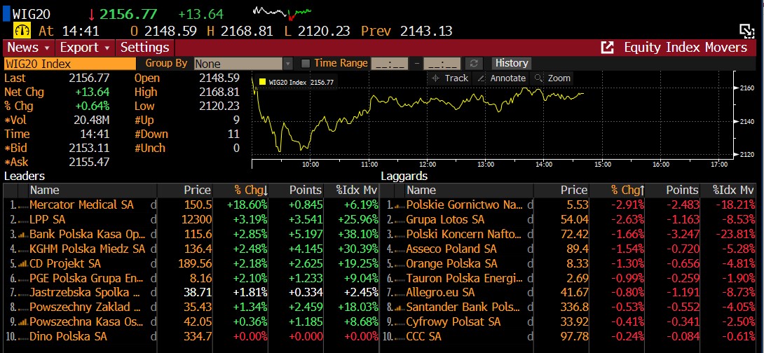The image size is (764, 353).
Task: Click the Leaders Price column header
Action: 185,191
